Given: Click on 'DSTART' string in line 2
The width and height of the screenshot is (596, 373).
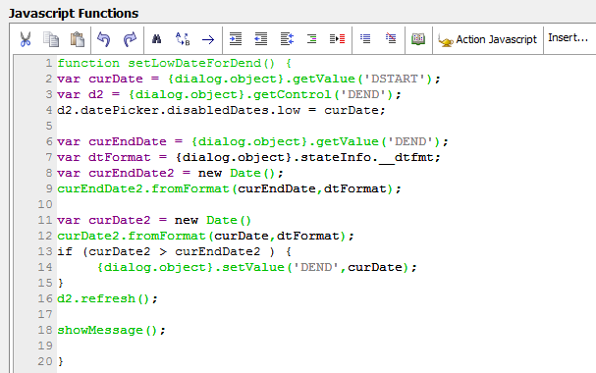Looking at the screenshot, I should [394, 79].
